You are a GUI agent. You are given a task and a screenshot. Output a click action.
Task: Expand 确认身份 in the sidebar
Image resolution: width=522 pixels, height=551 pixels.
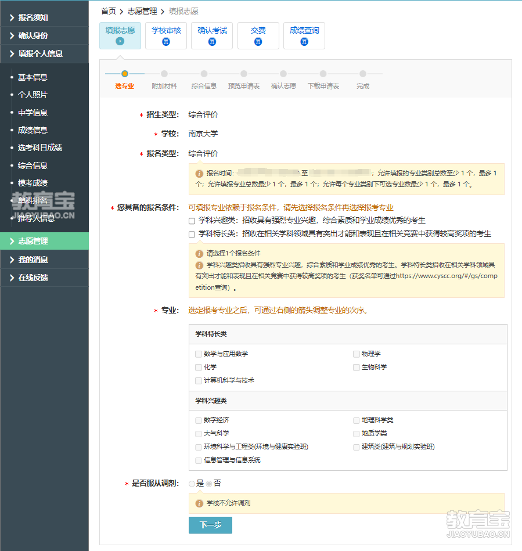pyautogui.click(x=44, y=35)
